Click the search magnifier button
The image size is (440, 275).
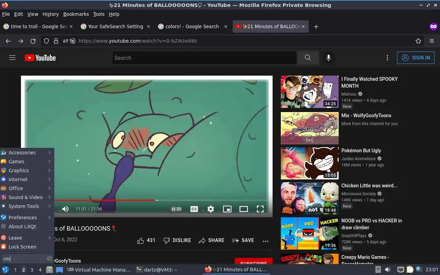(x=308, y=58)
